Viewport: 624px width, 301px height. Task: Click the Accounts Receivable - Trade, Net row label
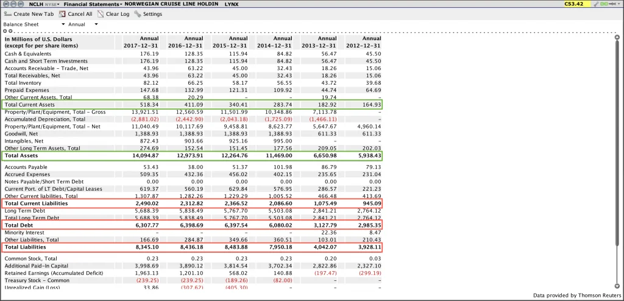tap(46, 68)
